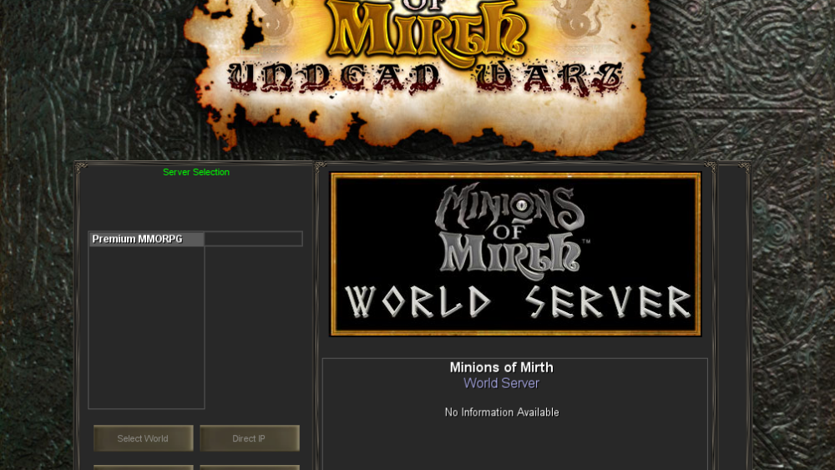835x470 pixels.
Task: Click the 'Minions of Mirth' info heading
Action: click(501, 367)
